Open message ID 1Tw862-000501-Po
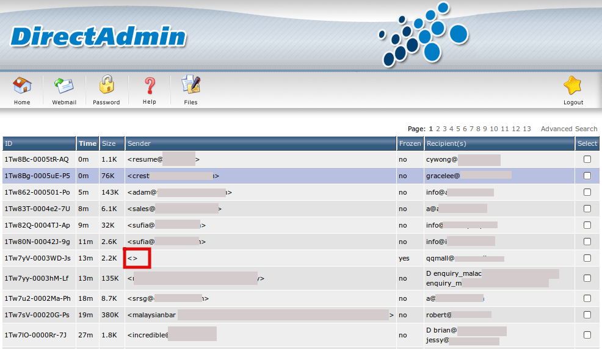Image resolution: width=602 pixels, height=349 pixels. click(37, 192)
